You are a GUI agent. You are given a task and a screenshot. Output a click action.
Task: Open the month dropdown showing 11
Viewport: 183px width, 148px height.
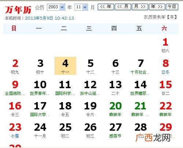point(81,7)
